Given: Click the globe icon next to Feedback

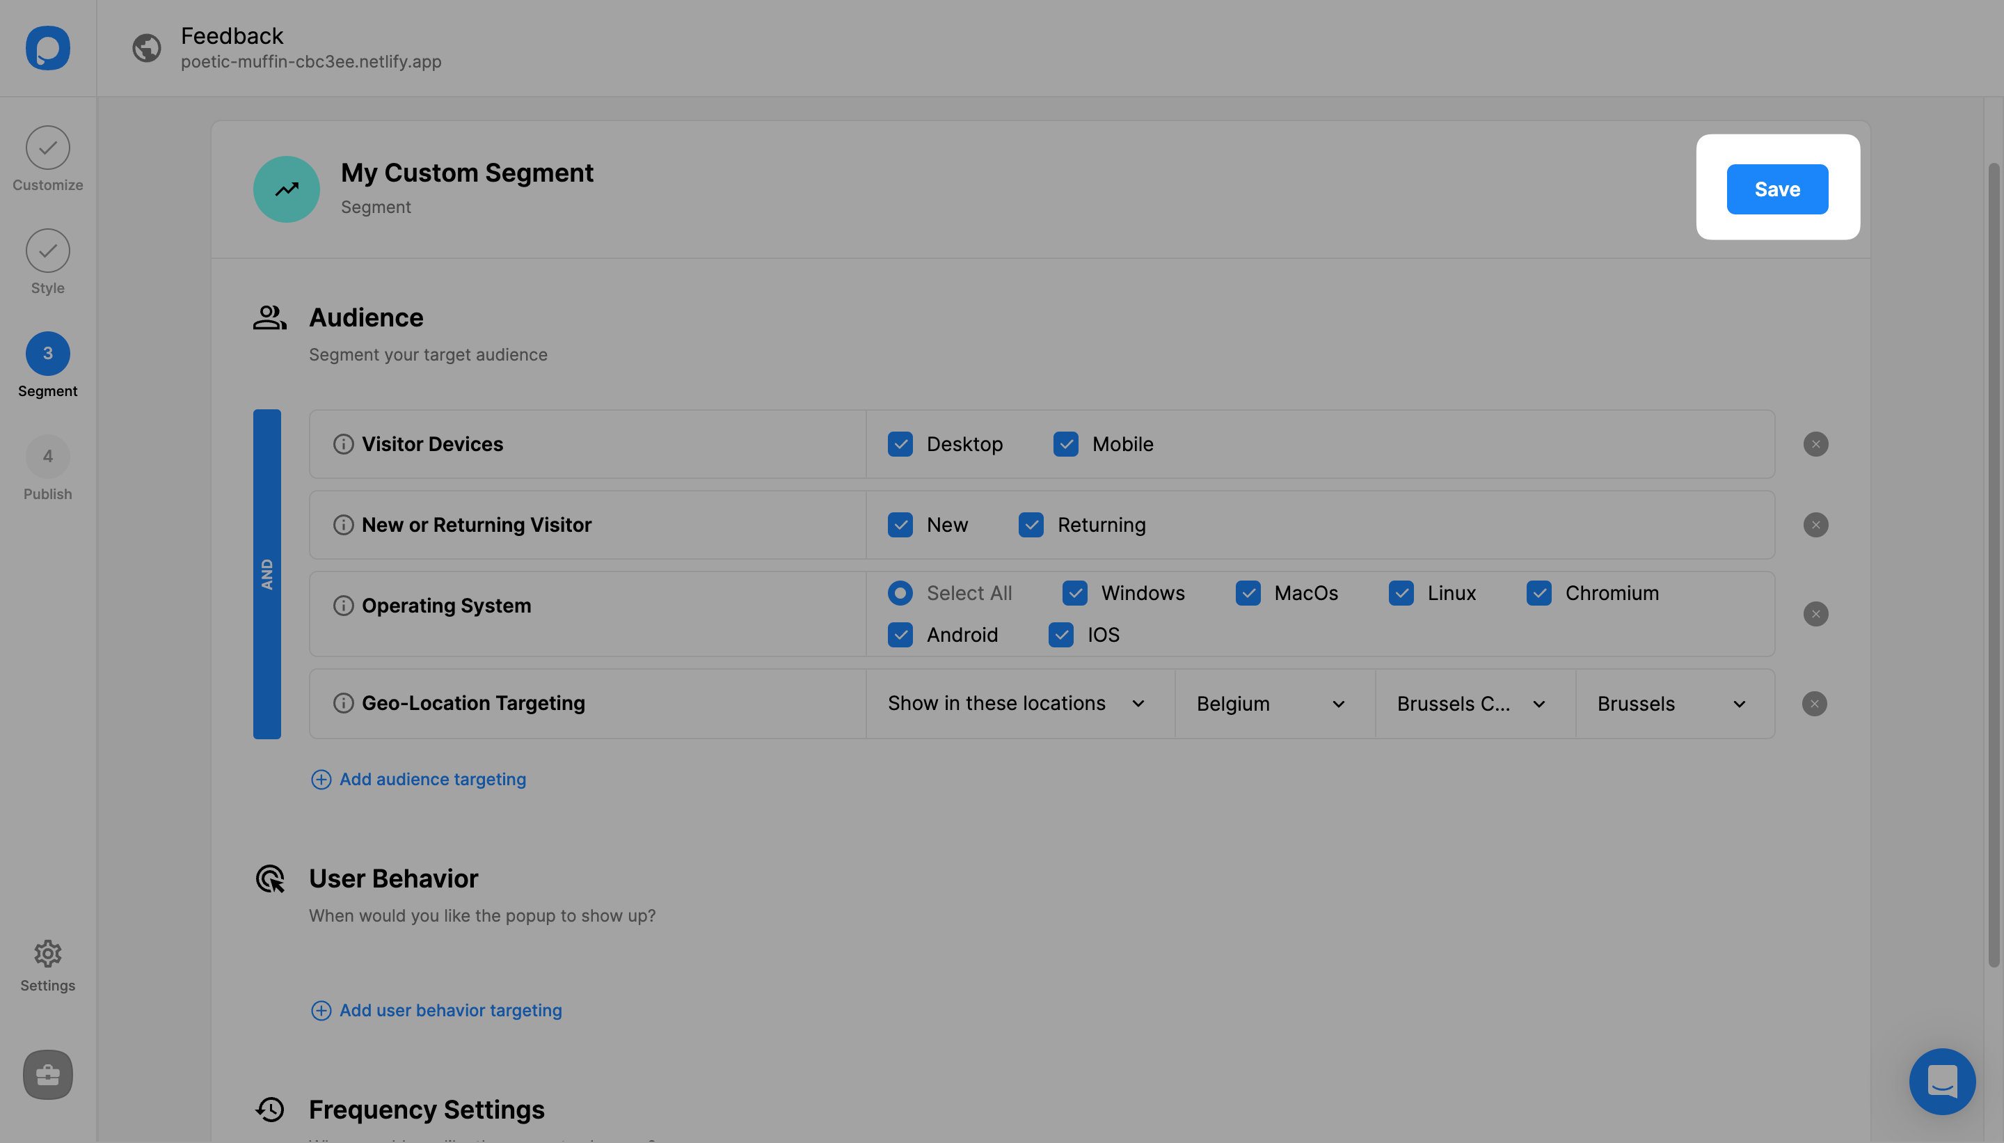Looking at the screenshot, I should pos(146,48).
